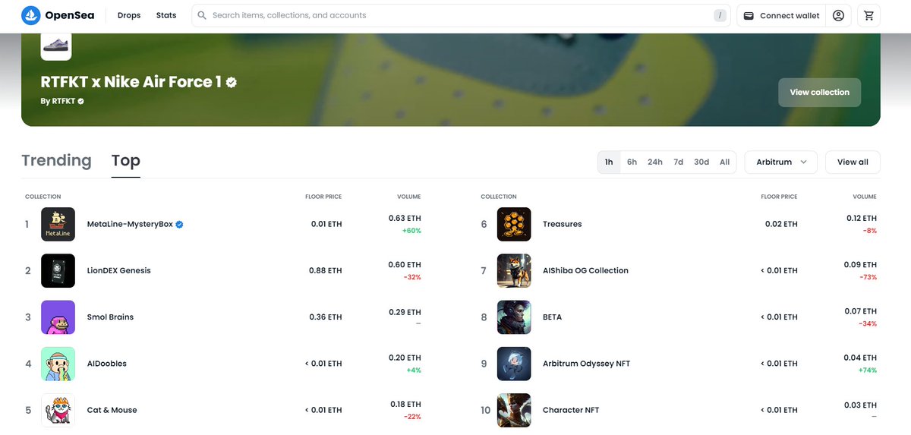Click the verified badge next to By RTFKT
The width and height of the screenshot is (911, 435).
[x=80, y=101]
